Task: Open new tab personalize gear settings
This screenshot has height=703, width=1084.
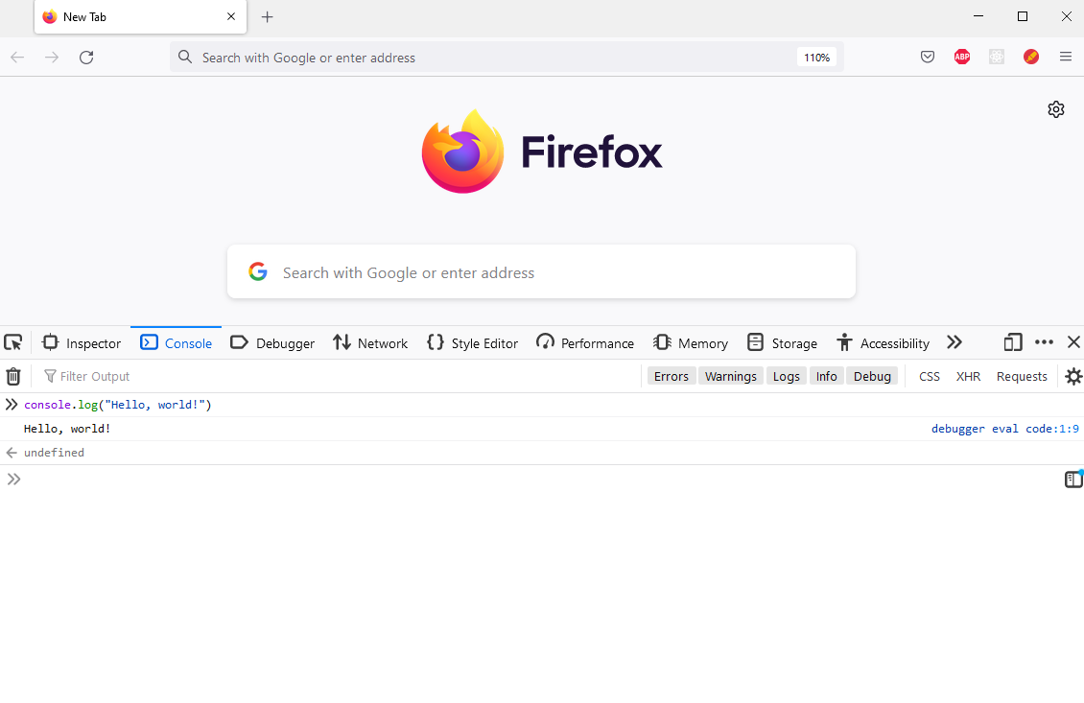Action: pos(1055,109)
